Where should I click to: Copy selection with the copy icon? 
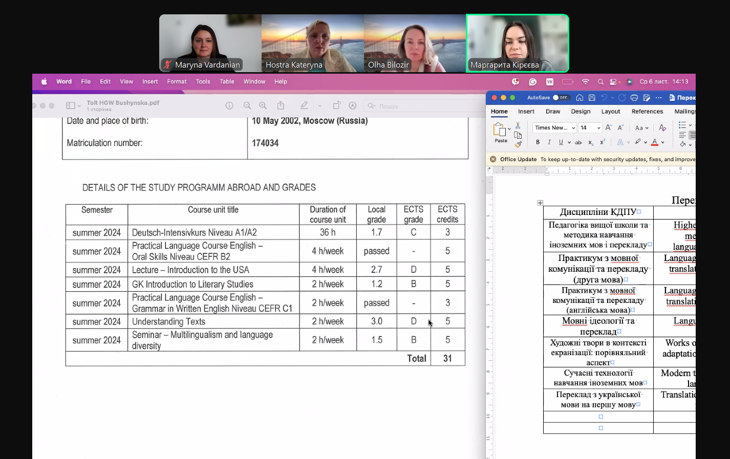click(x=518, y=135)
